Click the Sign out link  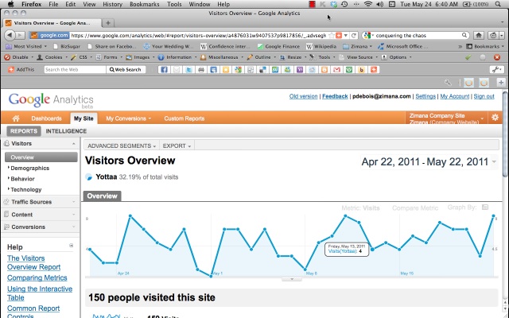[x=484, y=96]
